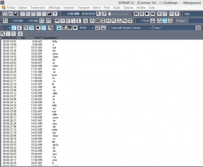Open the Outils menu
This screenshot has height=167, width=203.
tap(116, 8)
